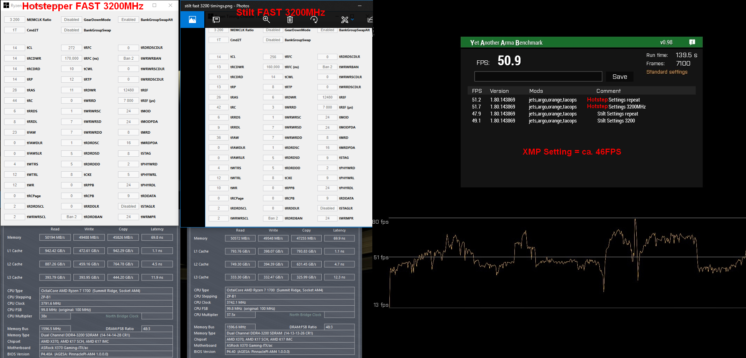
Task: Click the Hotstepper MEMCLK Ratio 3 200 field
Action: tap(15, 20)
